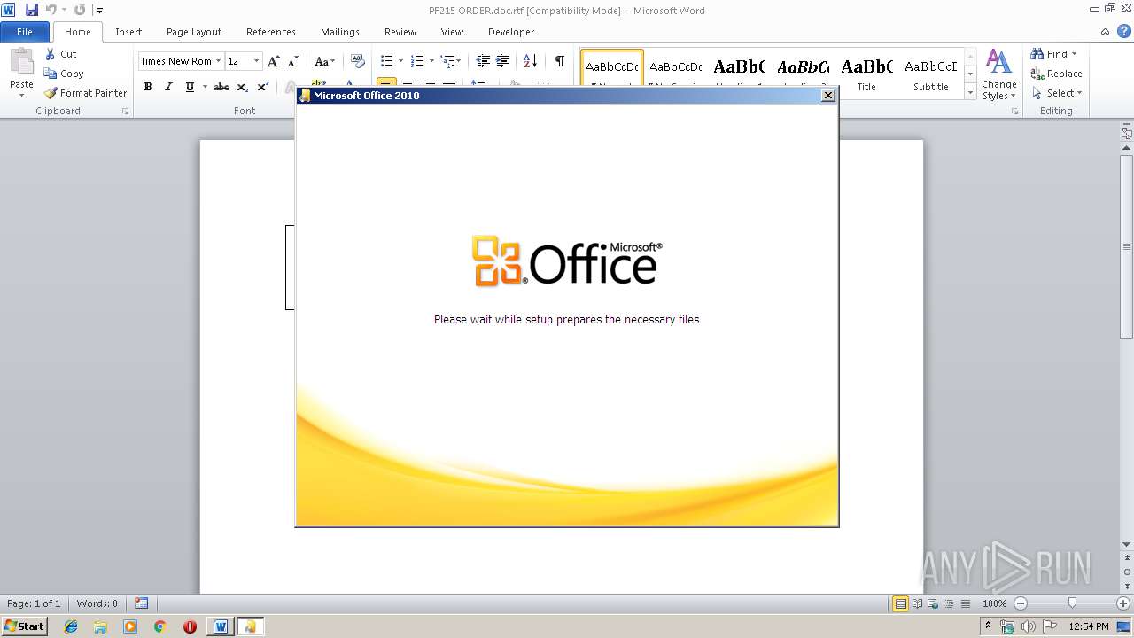Viewport: 1134px width, 638px height.
Task: Expand the Styles gallery More arrow
Action: pos(970,92)
